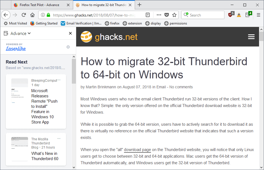This screenshot has height=170, width=264.
Task: Follow the download page link
Action: [137, 150]
